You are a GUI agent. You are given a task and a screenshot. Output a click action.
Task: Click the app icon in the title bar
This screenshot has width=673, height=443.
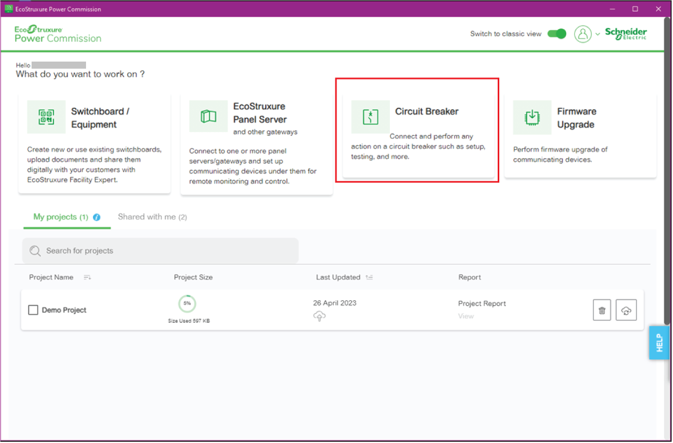coord(8,9)
